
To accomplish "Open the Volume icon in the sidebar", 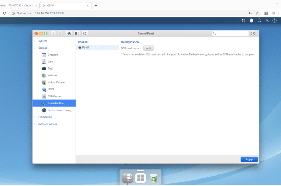I will click(44, 75).
